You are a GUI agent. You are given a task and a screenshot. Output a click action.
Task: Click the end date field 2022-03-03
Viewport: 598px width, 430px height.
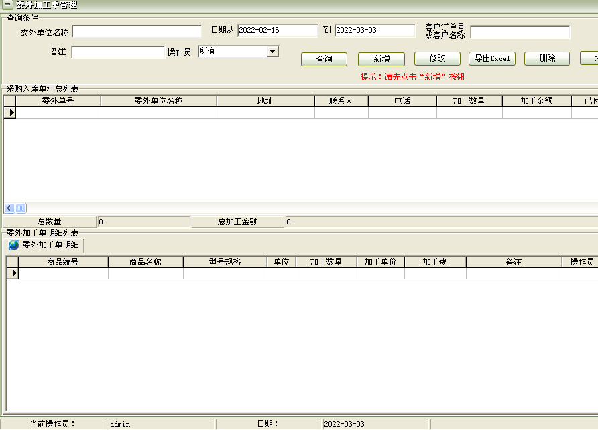coord(375,30)
